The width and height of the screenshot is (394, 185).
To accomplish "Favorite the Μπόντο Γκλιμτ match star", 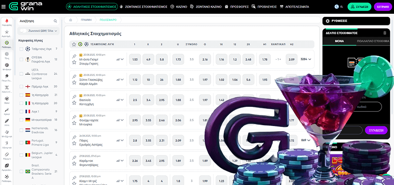I will [74, 62].
